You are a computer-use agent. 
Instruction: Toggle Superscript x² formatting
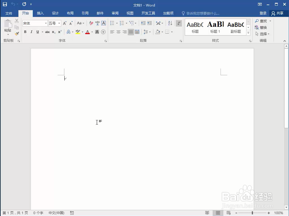point(60,32)
